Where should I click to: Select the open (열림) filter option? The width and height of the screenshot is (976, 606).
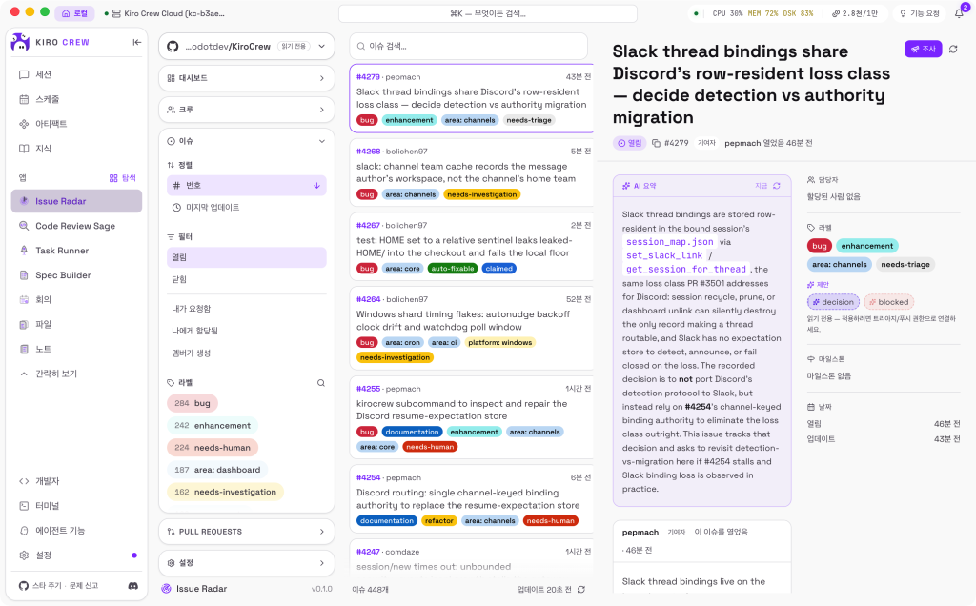(247, 257)
